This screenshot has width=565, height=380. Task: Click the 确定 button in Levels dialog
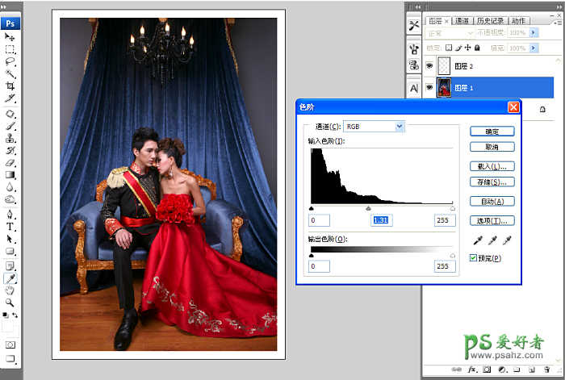(492, 132)
